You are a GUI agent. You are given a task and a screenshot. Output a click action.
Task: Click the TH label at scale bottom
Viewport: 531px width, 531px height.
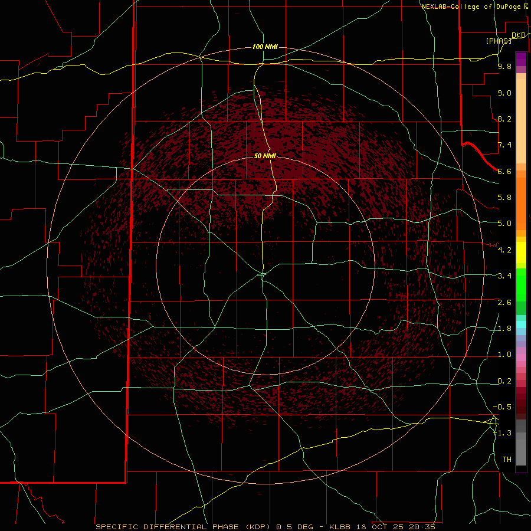coord(507,460)
